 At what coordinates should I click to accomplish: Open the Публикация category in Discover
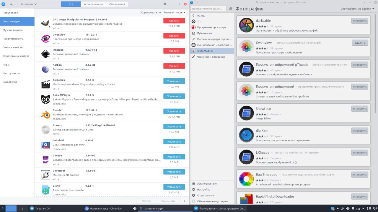pos(212,33)
